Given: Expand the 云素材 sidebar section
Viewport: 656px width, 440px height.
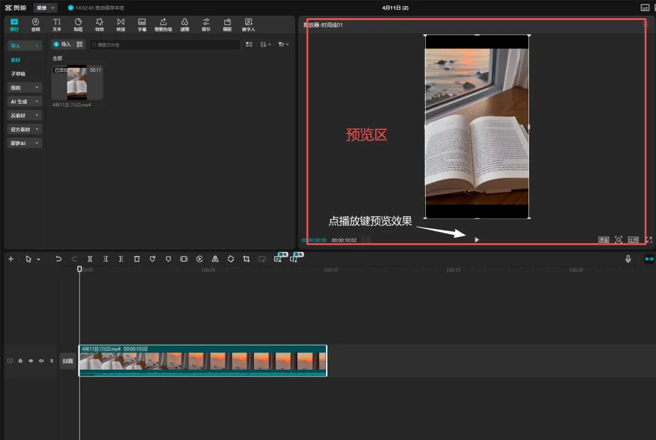Looking at the screenshot, I should [25, 115].
